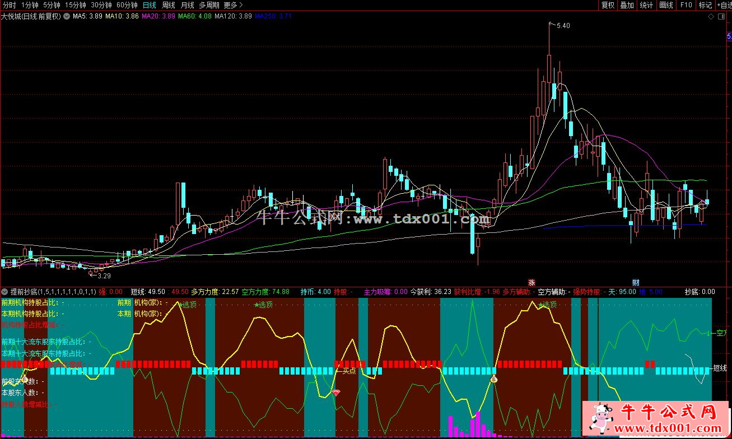
Task: Click the MA120: 3.89 label
Action: point(234,16)
